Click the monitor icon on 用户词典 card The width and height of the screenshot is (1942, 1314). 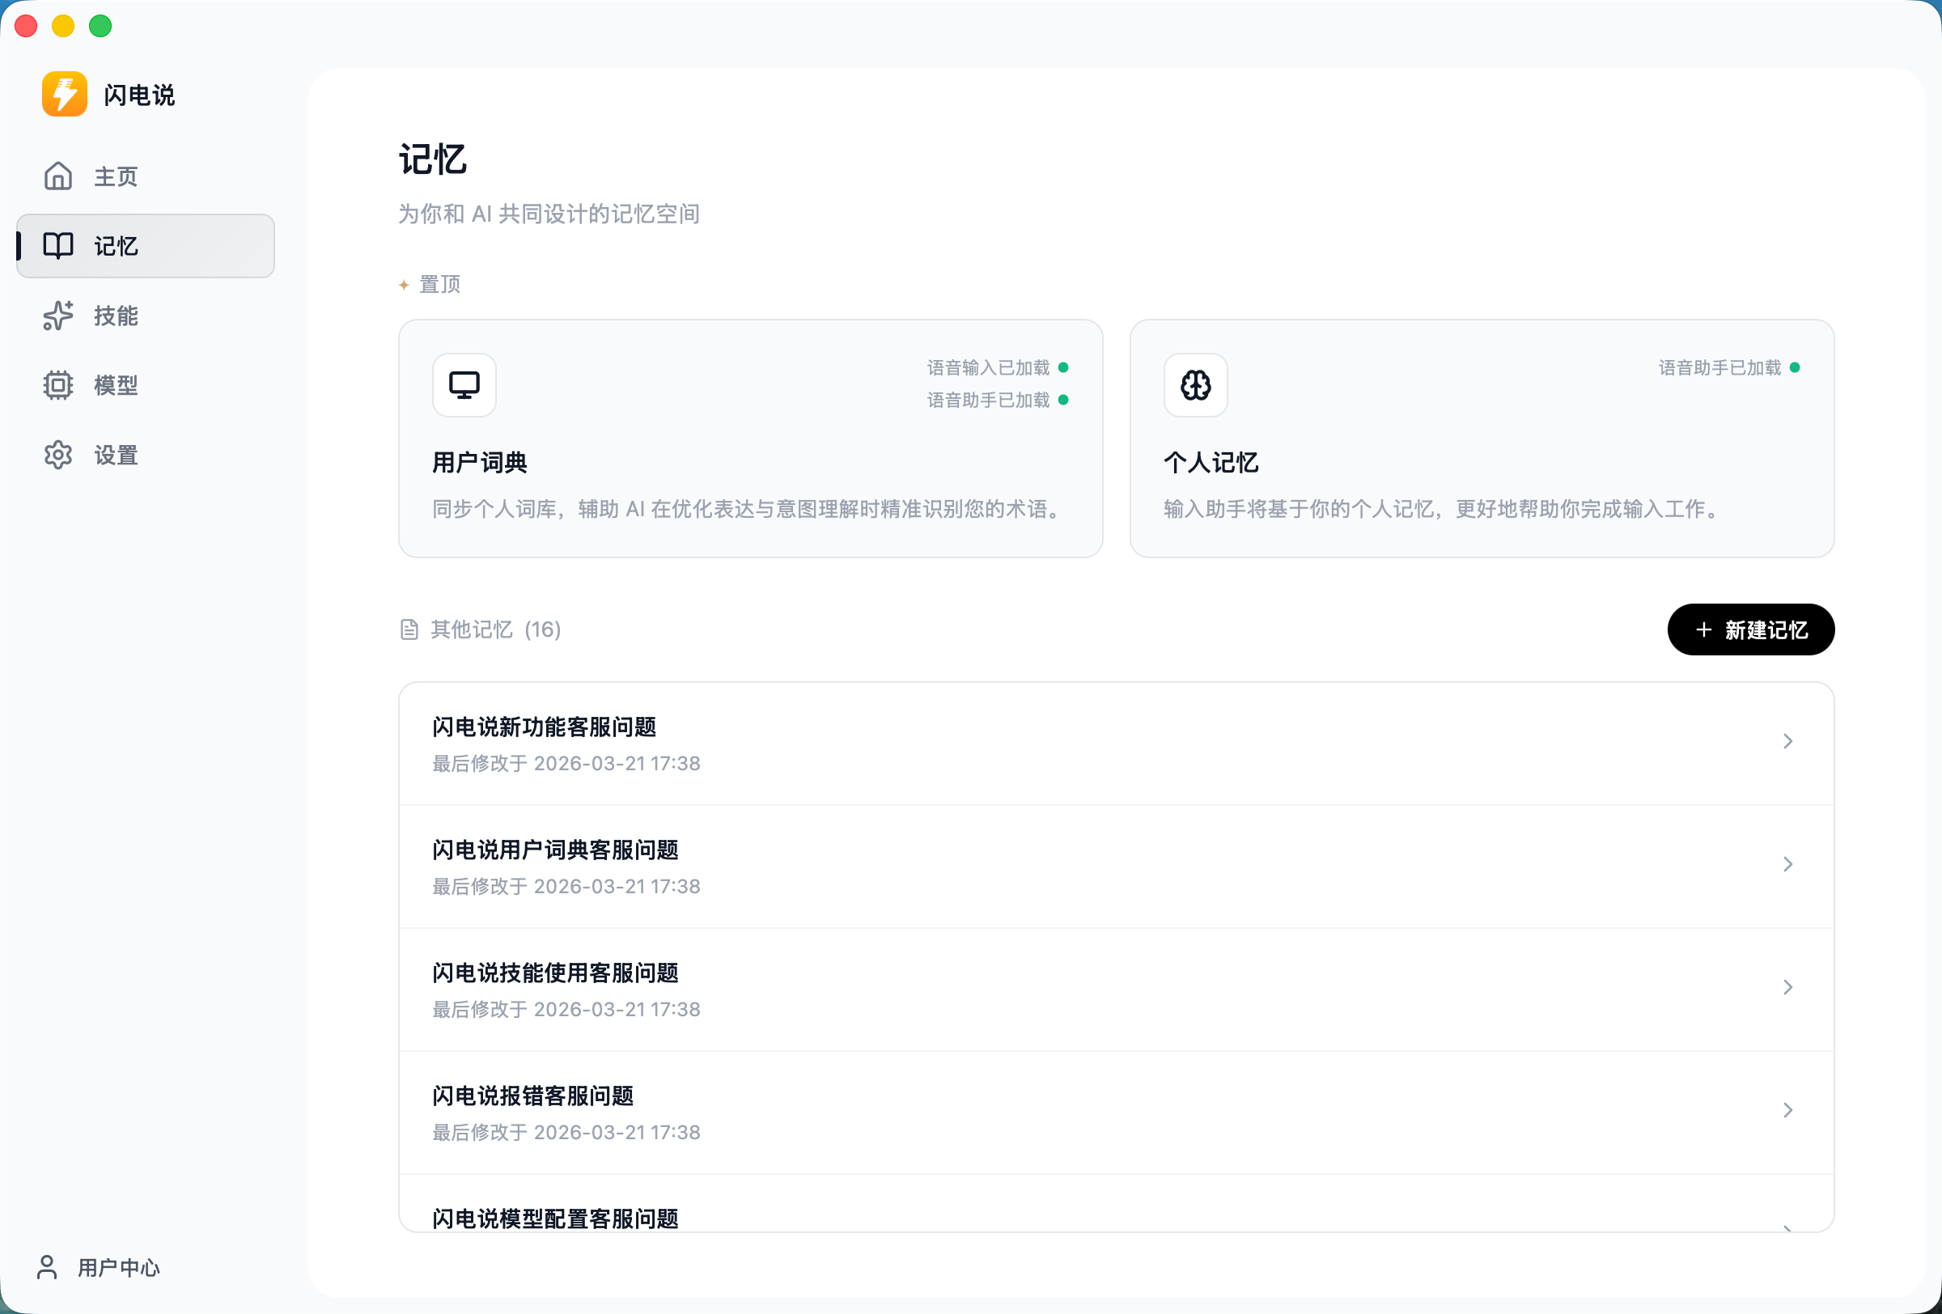pos(464,385)
